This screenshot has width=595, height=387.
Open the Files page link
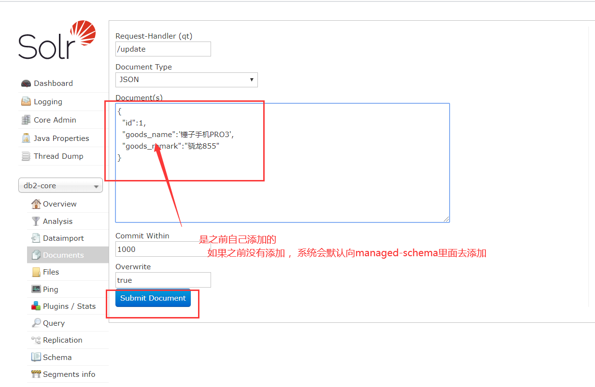tap(51, 272)
